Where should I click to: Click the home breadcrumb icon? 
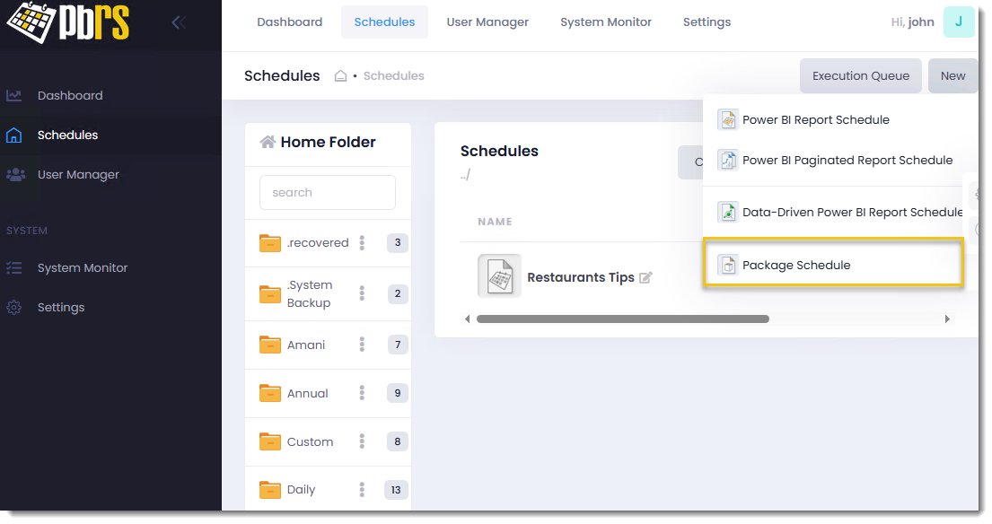pos(340,76)
